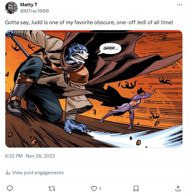Open the more options ellipsis menu

(x=180, y=5)
